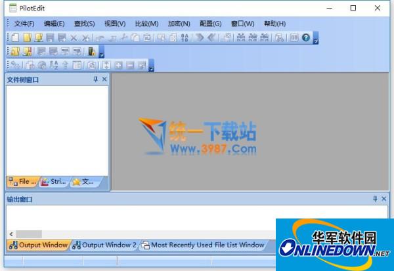Viewport: 394px width, 271px height.
Task: Click the first binoculars find icon
Action: click(x=241, y=37)
